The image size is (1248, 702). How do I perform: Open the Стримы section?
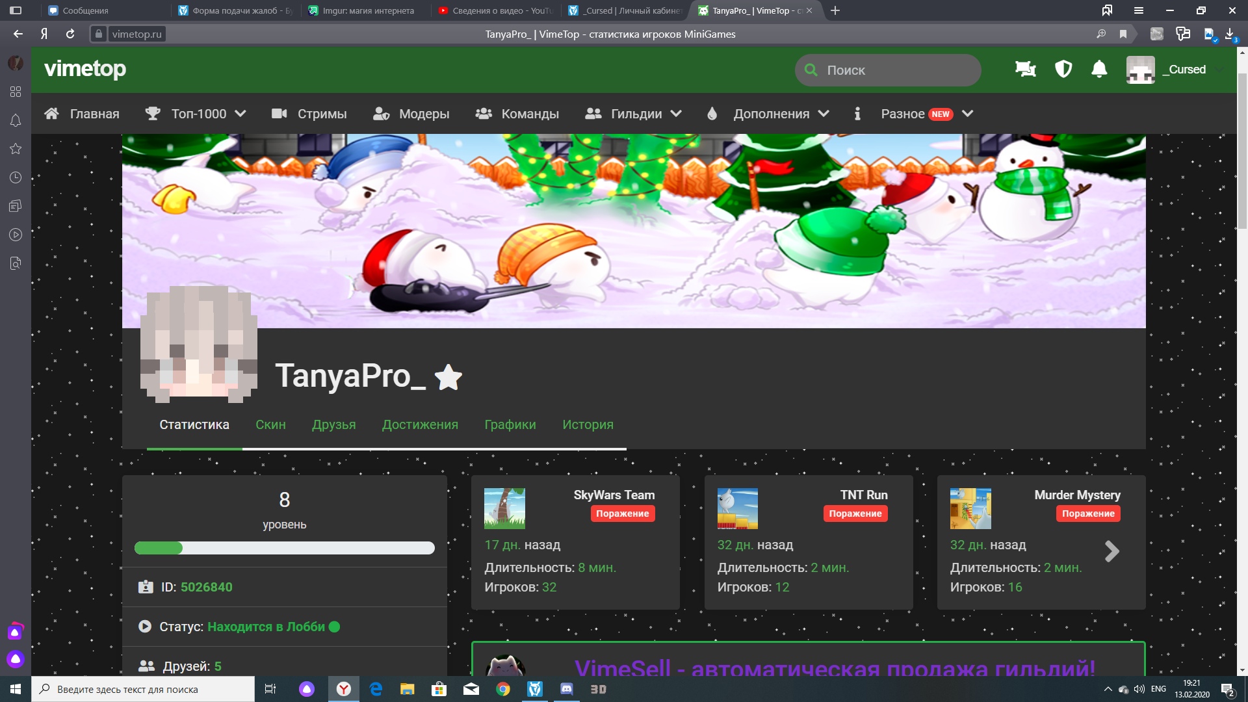(309, 114)
